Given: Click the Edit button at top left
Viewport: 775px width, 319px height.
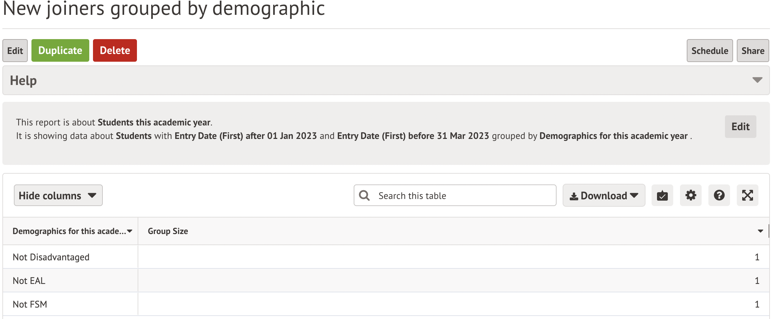Looking at the screenshot, I should tap(15, 51).
